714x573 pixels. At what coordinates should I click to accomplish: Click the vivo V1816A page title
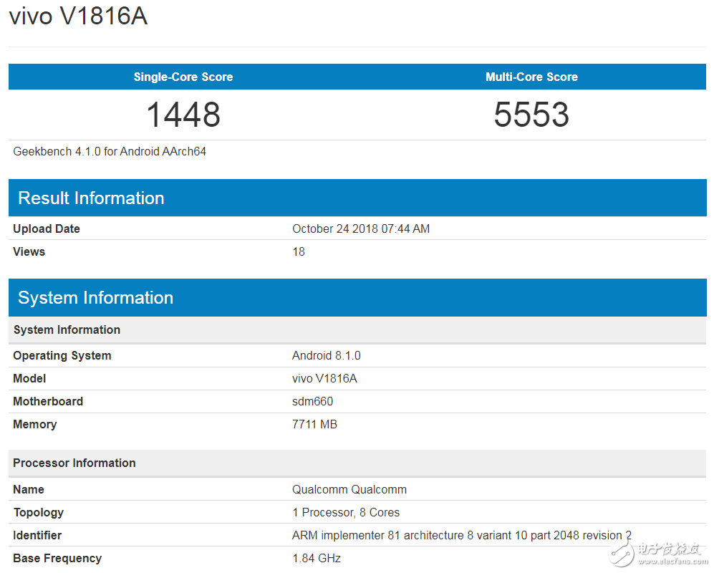(x=78, y=16)
